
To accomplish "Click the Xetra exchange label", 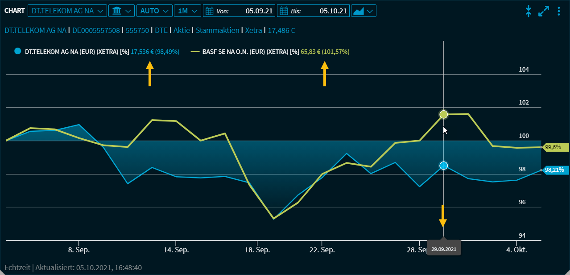I will [253, 30].
